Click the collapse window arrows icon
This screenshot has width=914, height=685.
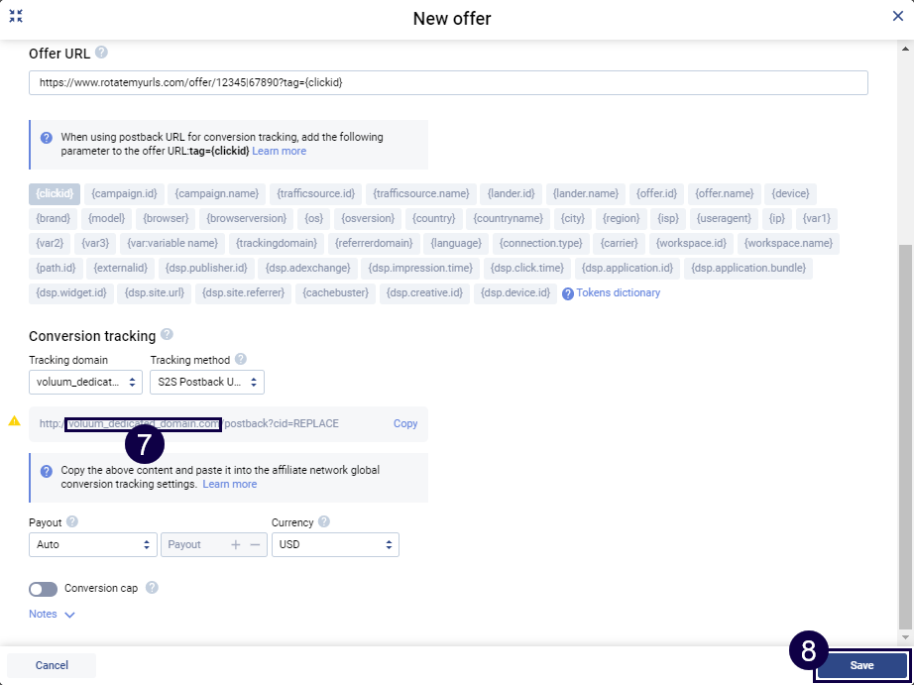[x=16, y=17]
